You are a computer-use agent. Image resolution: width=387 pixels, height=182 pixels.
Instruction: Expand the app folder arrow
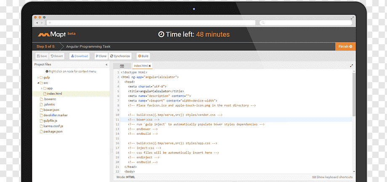tap(42, 88)
